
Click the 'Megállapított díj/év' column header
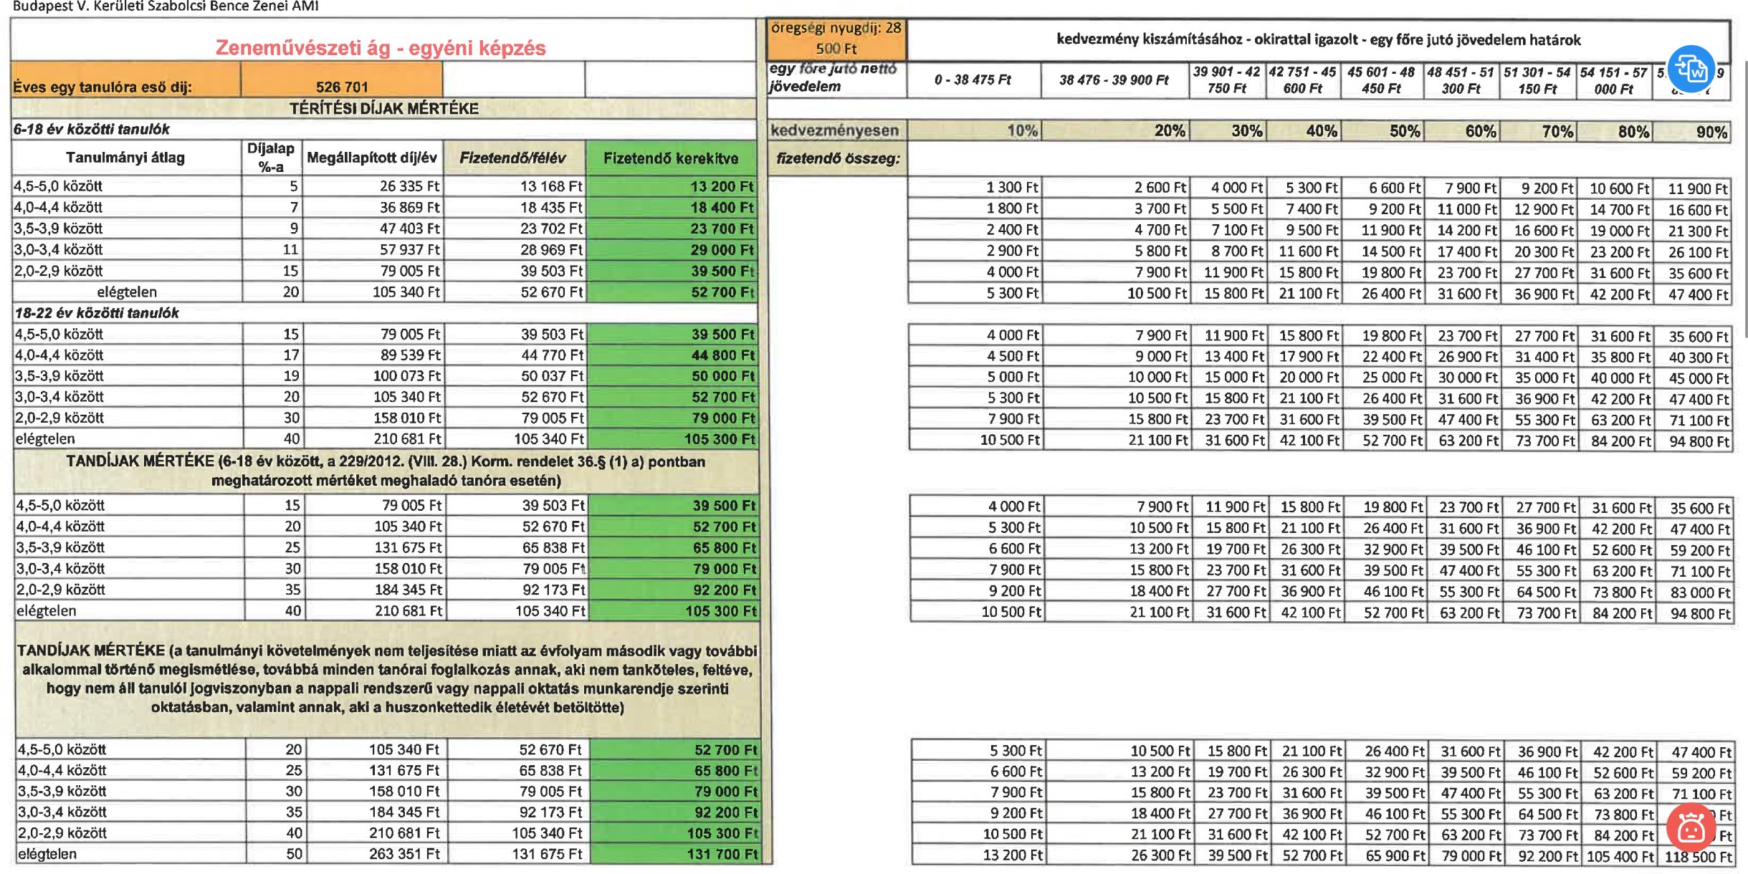click(372, 158)
